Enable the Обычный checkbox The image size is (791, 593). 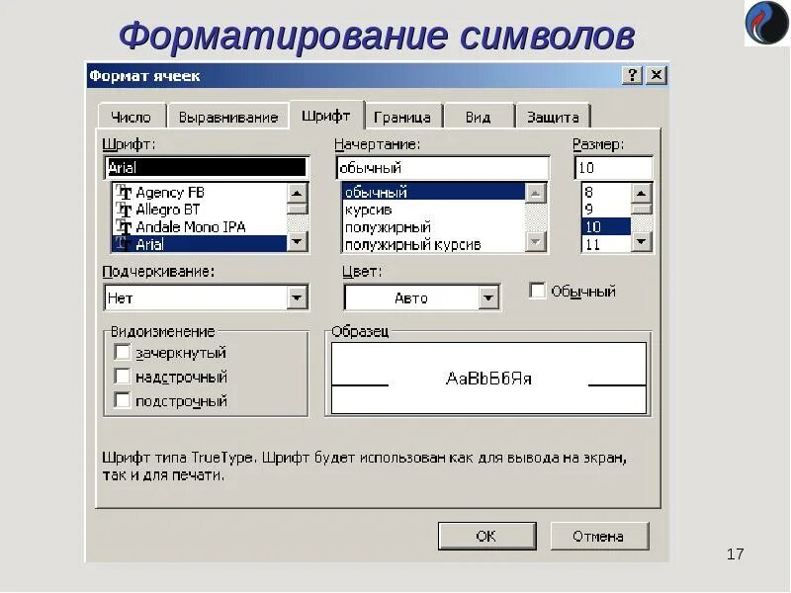(x=537, y=291)
